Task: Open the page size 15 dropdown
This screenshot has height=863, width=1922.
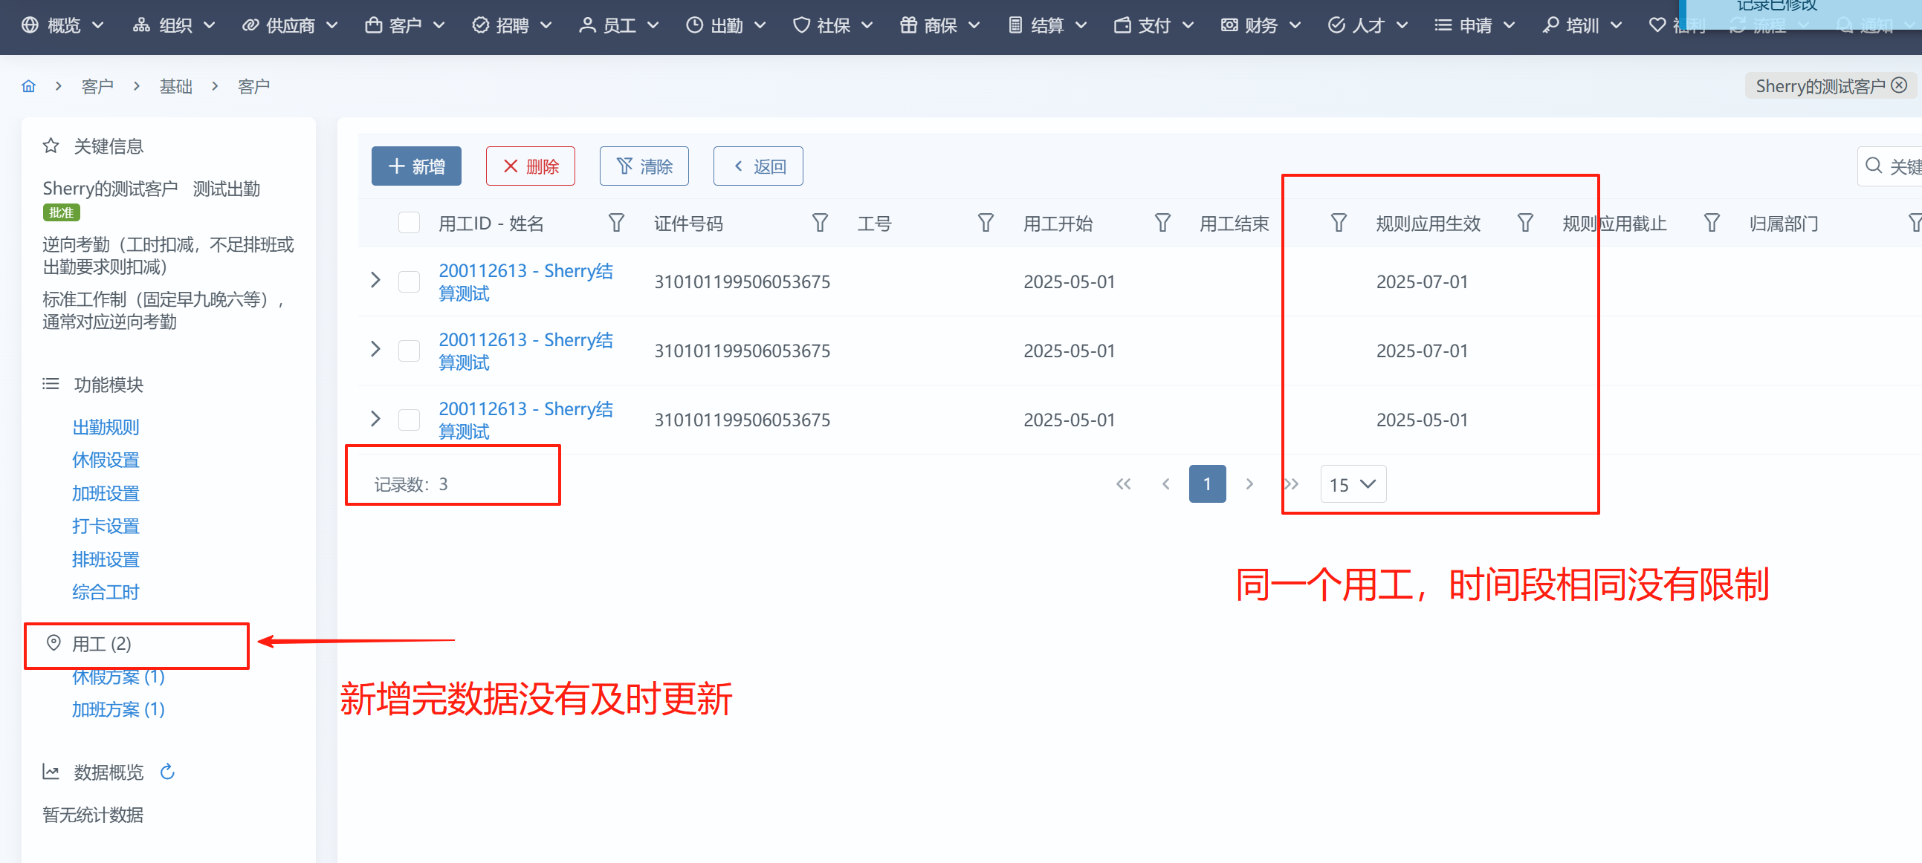Action: [1352, 484]
